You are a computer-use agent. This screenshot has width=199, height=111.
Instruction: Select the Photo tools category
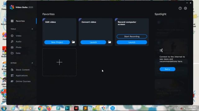pos(19,47)
